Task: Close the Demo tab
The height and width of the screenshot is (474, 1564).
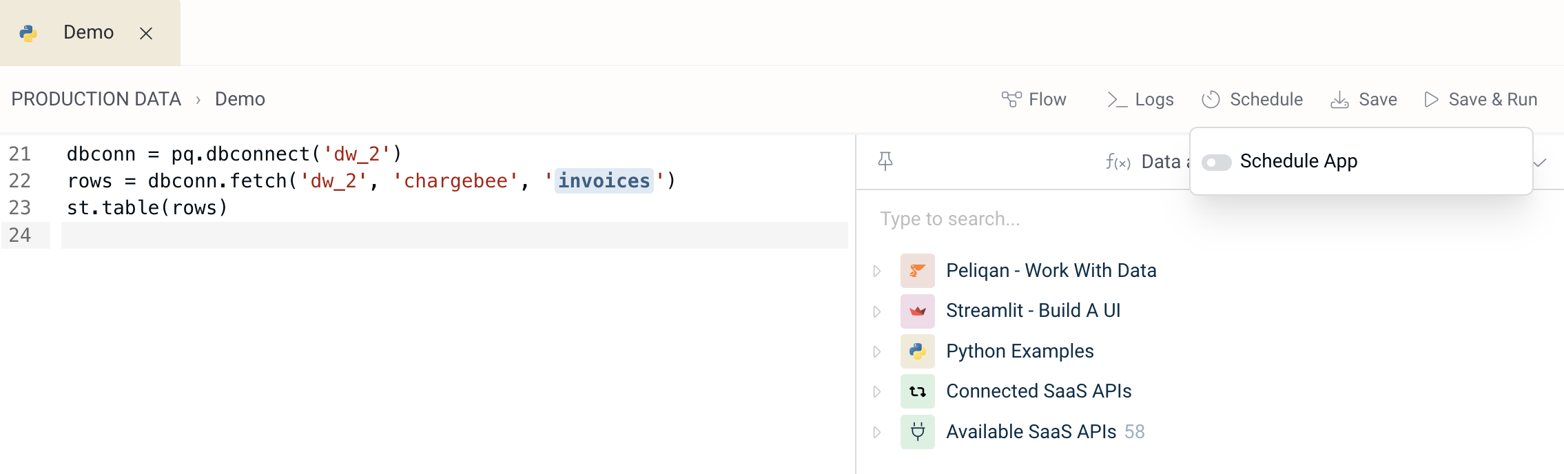Action: [x=146, y=33]
